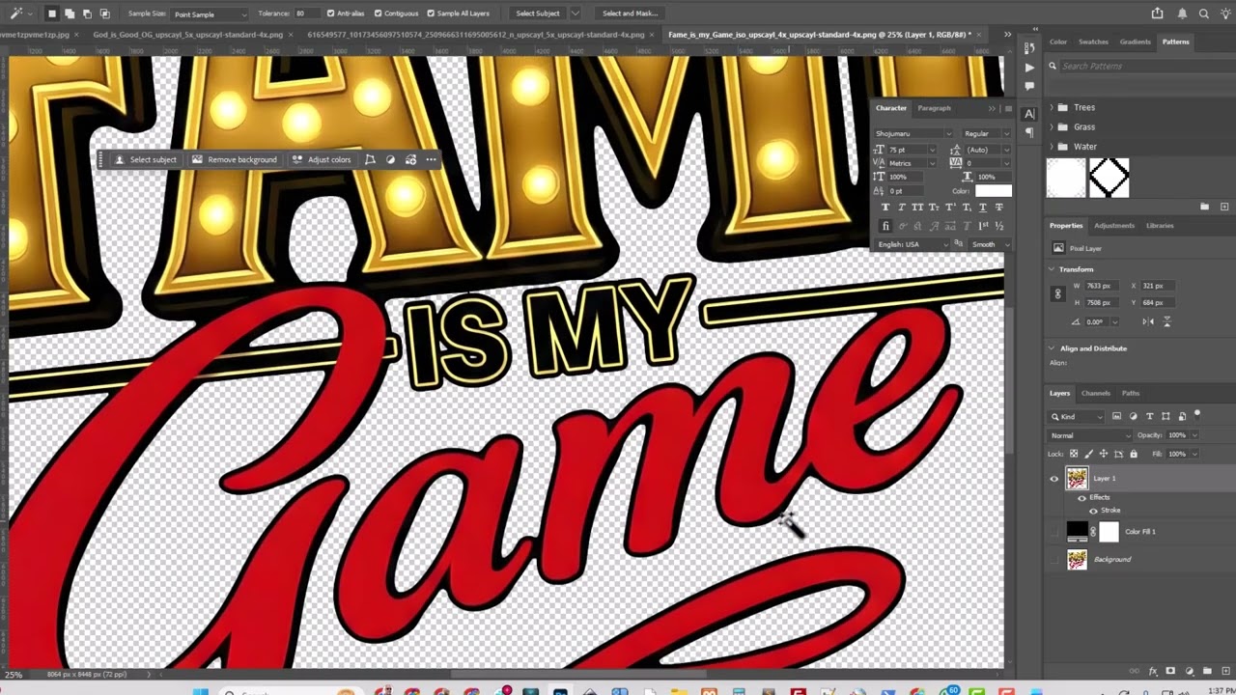The height and width of the screenshot is (695, 1236).
Task: Click flip horizontal icon in Transform section
Action: (x=1148, y=321)
